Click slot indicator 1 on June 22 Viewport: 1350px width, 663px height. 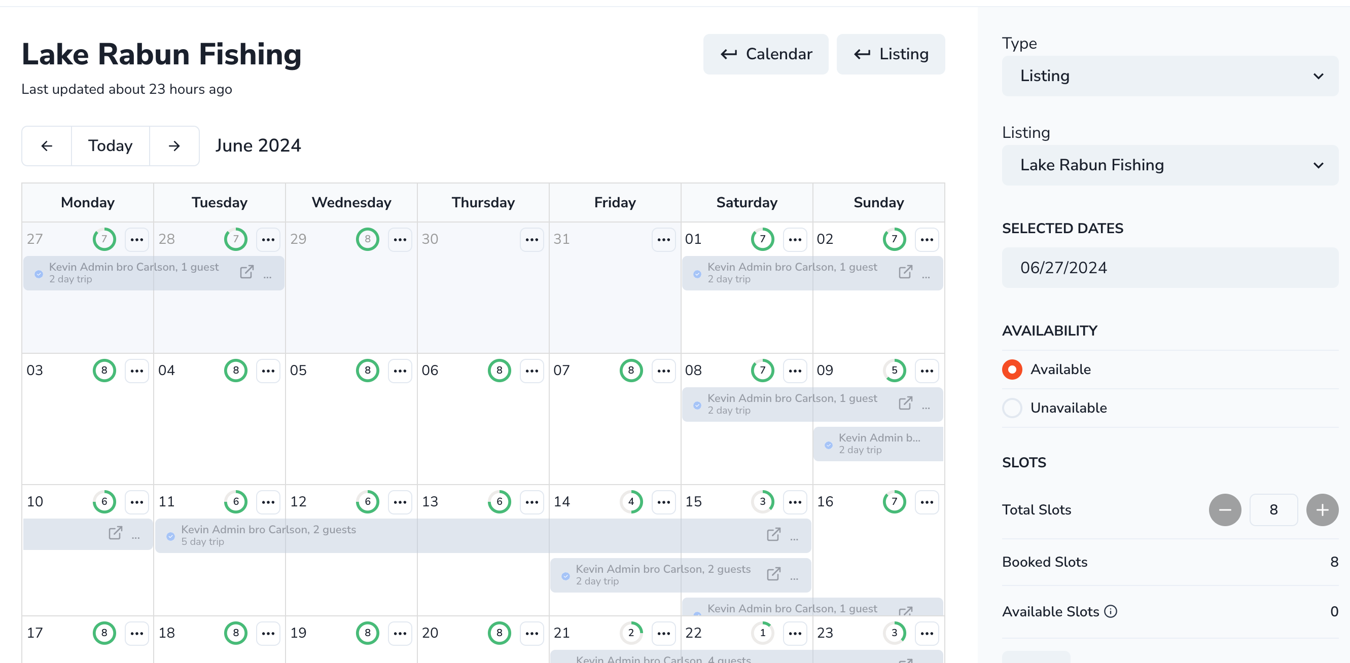[763, 633]
